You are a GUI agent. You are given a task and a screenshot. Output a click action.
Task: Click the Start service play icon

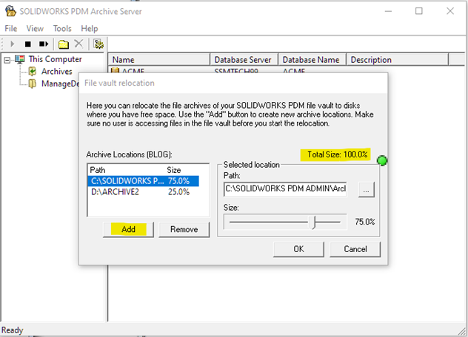13,44
